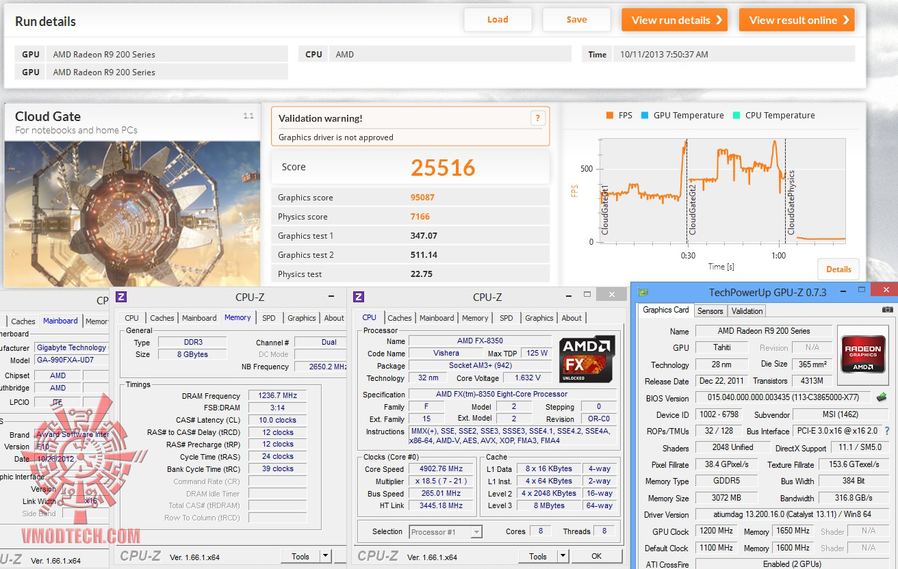Click the BIOS save chip icon in GPU-Z

882,397
